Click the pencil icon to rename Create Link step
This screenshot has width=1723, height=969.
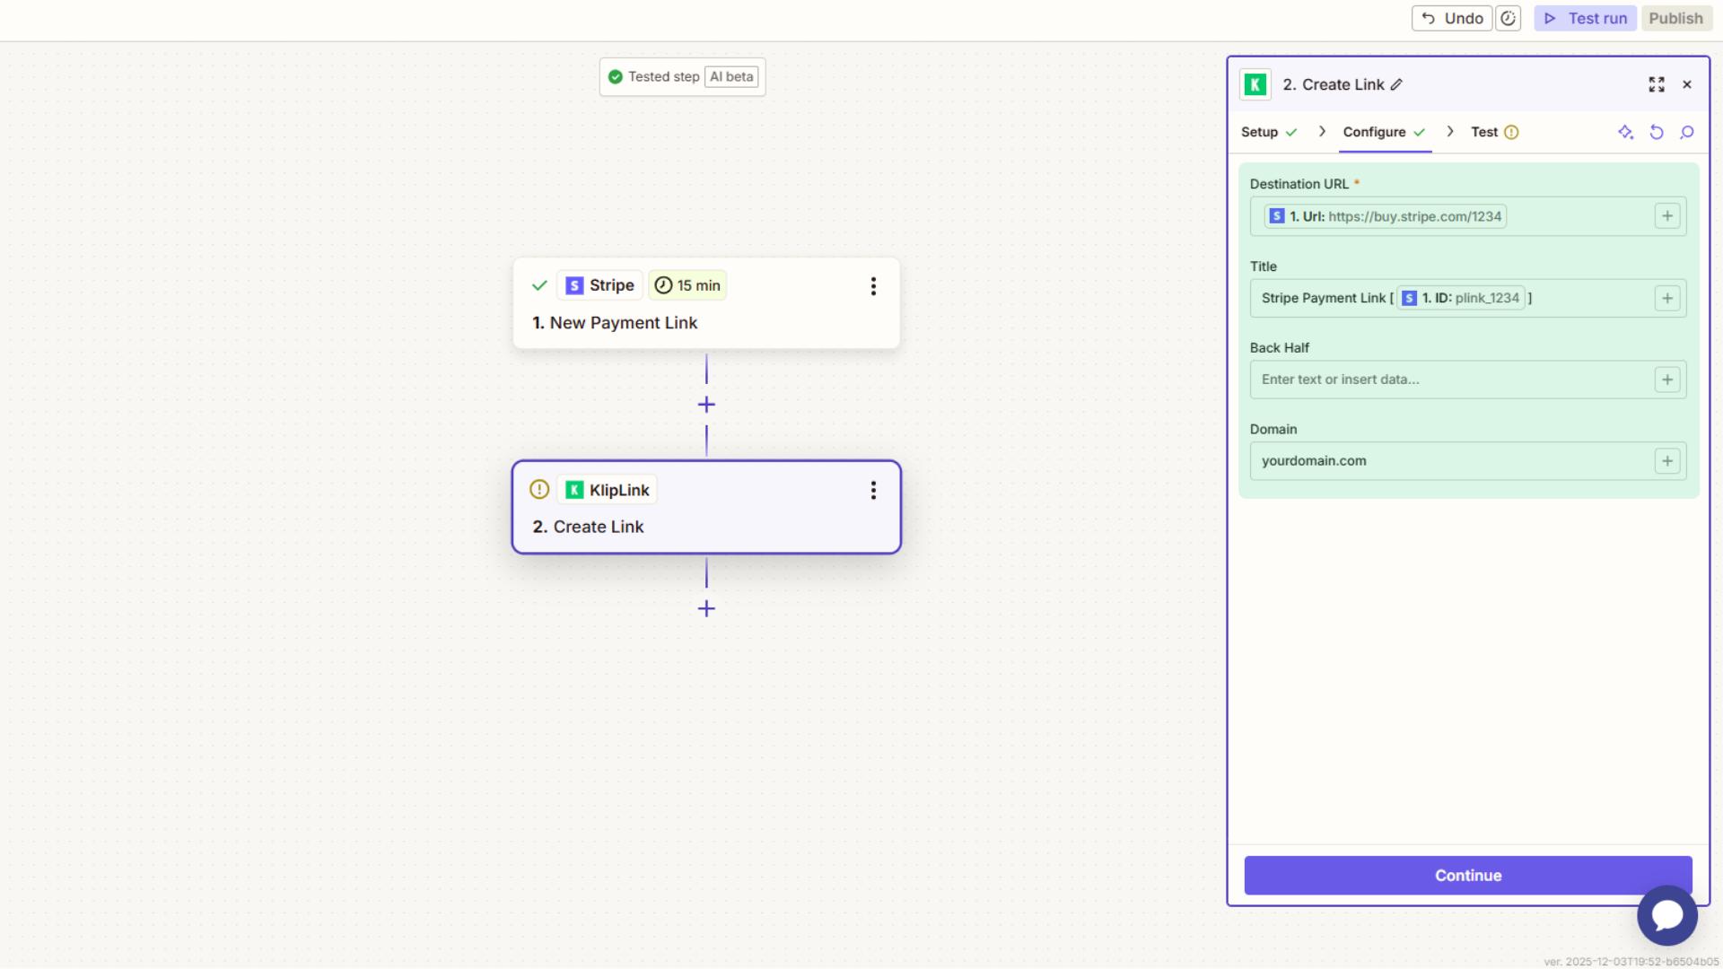click(1397, 83)
